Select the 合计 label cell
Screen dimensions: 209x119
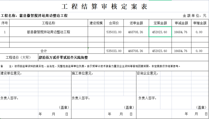44,51
